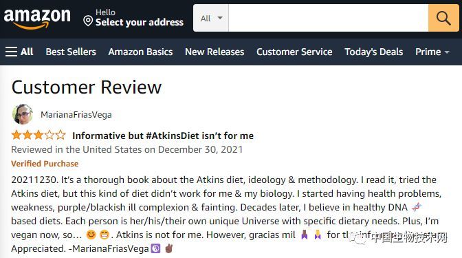Go to Amazon Basics menu item

pos(140,52)
